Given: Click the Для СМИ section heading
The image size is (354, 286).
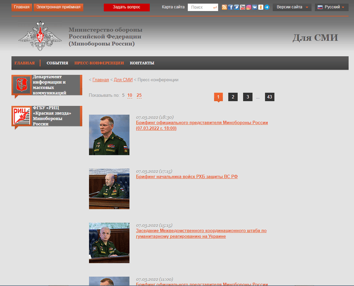Looking at the screenshot, I should point(315,38).
